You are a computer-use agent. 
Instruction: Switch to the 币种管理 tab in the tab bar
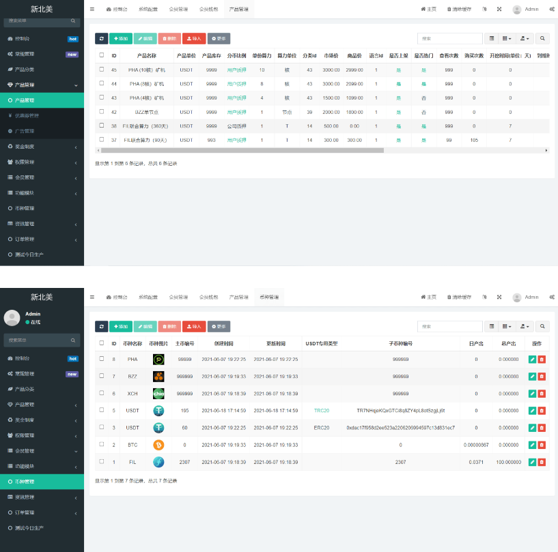(x=269, y=297)
